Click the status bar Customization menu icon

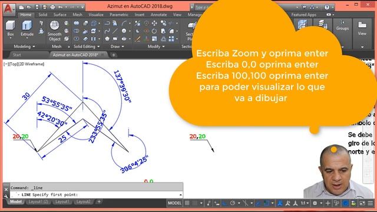(x=371, y=203)
